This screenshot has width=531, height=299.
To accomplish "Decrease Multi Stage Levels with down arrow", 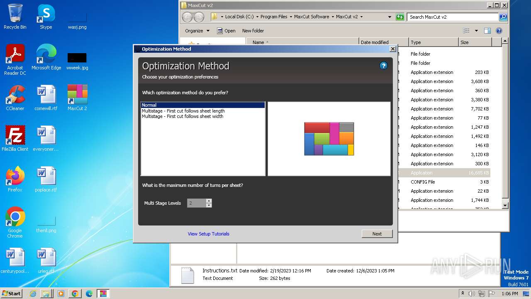I will point(209,205).
